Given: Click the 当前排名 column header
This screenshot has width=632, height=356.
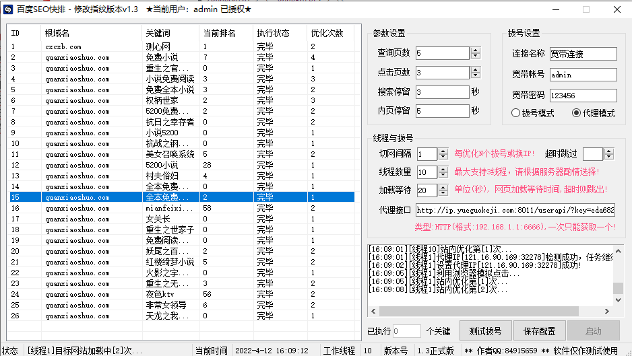Looking at the screenshot, I should 226,33.
